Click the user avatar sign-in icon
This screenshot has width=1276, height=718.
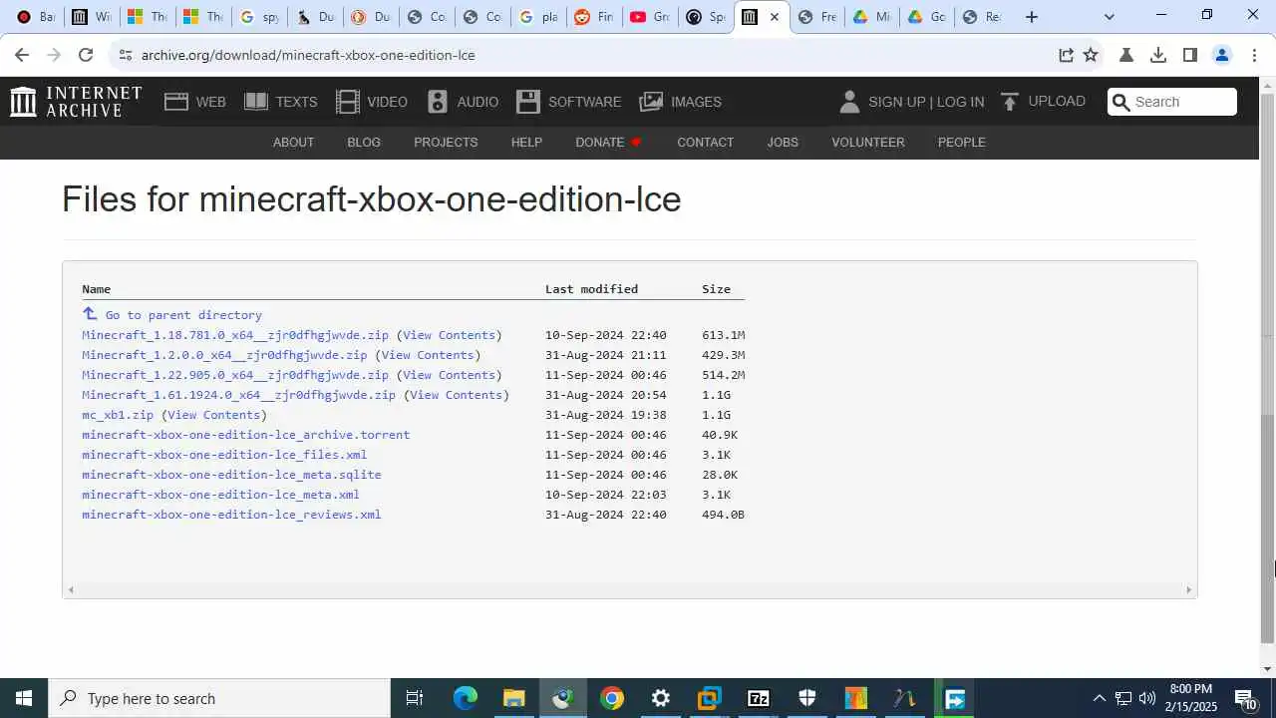click(849, 102)
